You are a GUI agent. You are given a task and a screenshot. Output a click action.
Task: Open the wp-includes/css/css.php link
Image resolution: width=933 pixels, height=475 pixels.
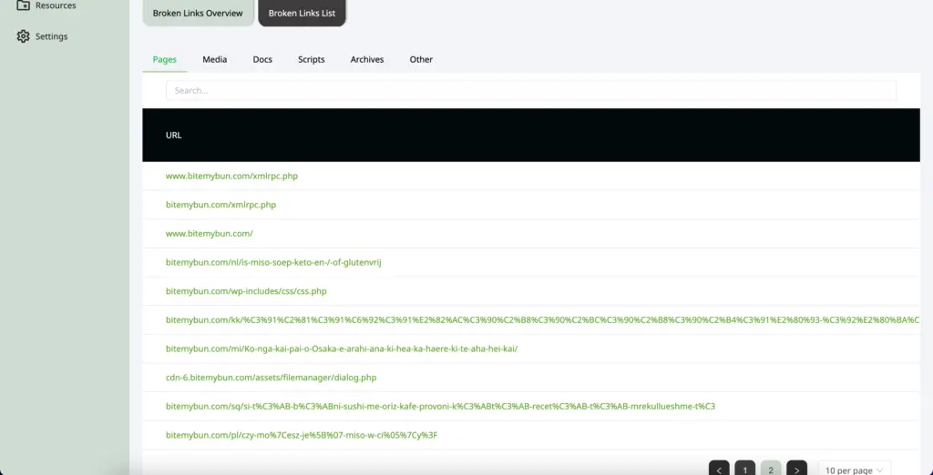pos(246,291)
